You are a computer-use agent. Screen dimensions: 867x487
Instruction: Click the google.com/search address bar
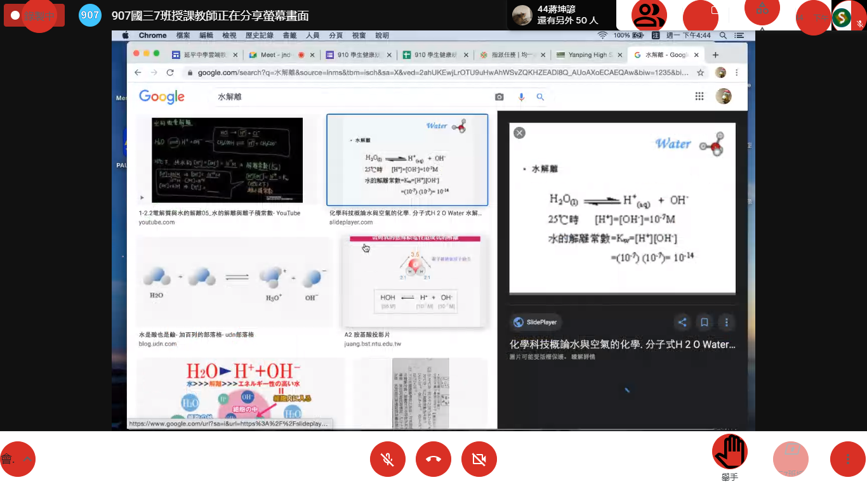click(443, 72)
